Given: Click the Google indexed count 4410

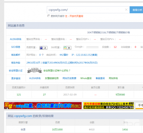Looking at the screenshot, I should pyautogui.click(x=92, y=129).
